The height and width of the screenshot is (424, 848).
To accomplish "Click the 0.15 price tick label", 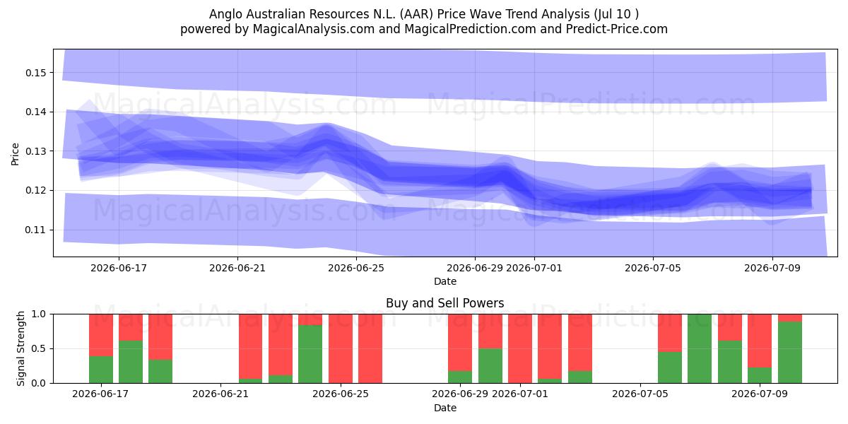I will 37,73.
